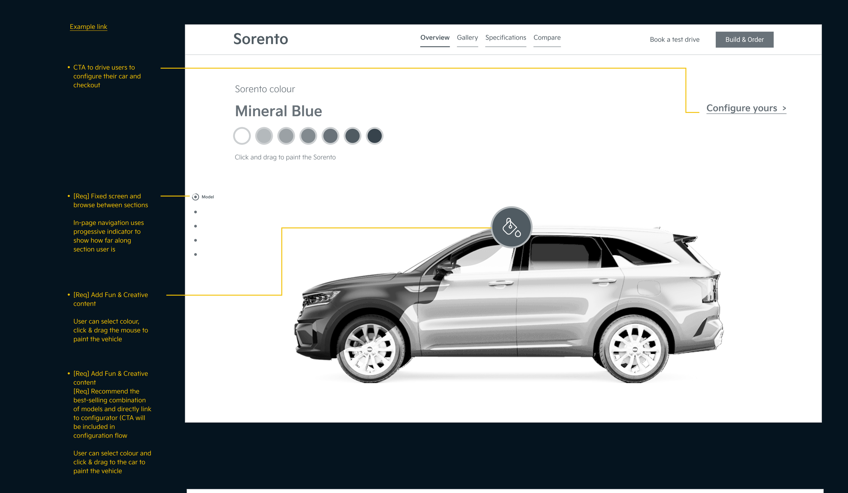Open the Overview tab
Screen dimensions: 848x493
pyautogui.click(x=435, y=38)
